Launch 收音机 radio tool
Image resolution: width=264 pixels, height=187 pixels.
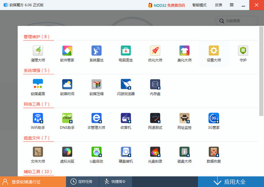(126, 121)
